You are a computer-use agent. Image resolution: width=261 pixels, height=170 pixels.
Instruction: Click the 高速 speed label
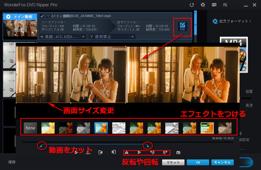249,105
